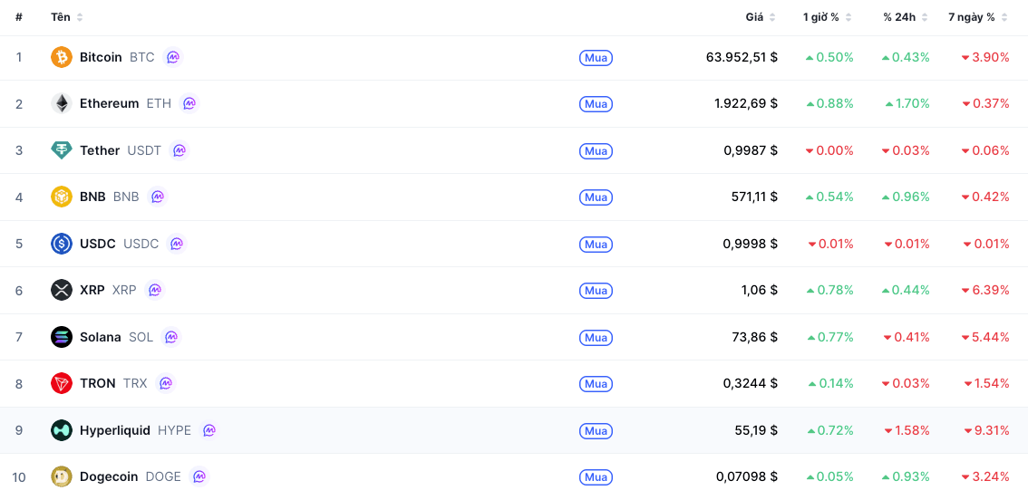Click the Mua button in BNB row

pyautogui.click(x=596, y=197)
